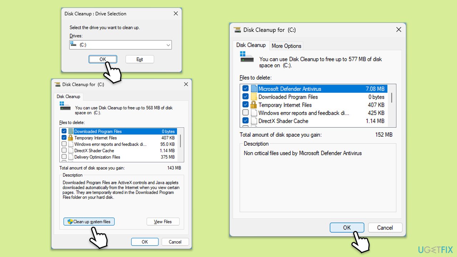Click the 425 KB size value

click(x=376, y=113)
